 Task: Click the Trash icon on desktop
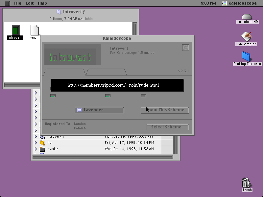tap(246, 183)
